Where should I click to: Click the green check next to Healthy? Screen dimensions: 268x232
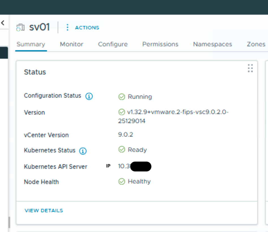point(122,181)
